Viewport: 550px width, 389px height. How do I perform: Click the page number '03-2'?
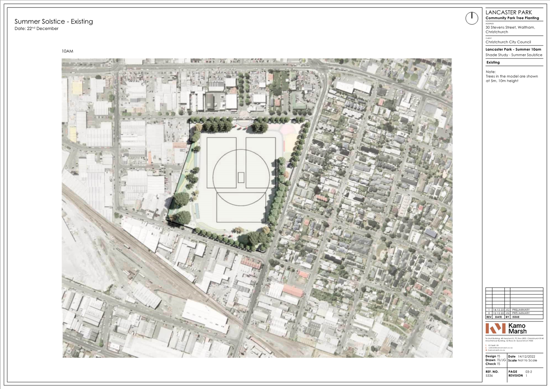(x=529, y=372)
